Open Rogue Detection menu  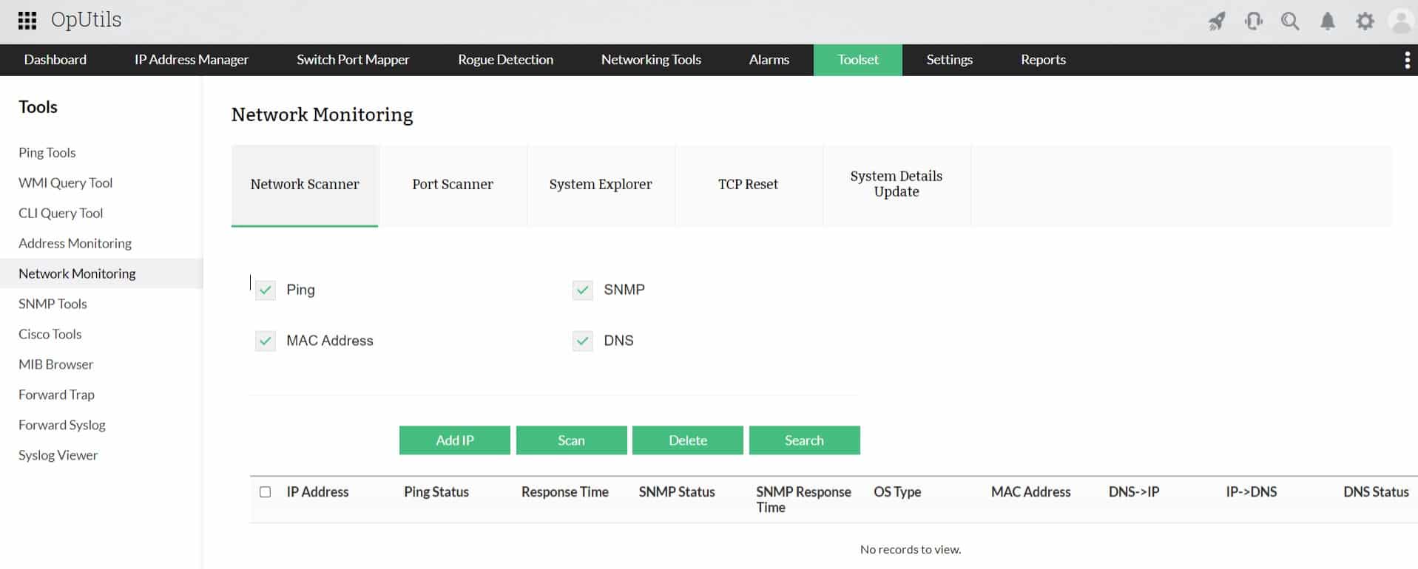(505, 60)
